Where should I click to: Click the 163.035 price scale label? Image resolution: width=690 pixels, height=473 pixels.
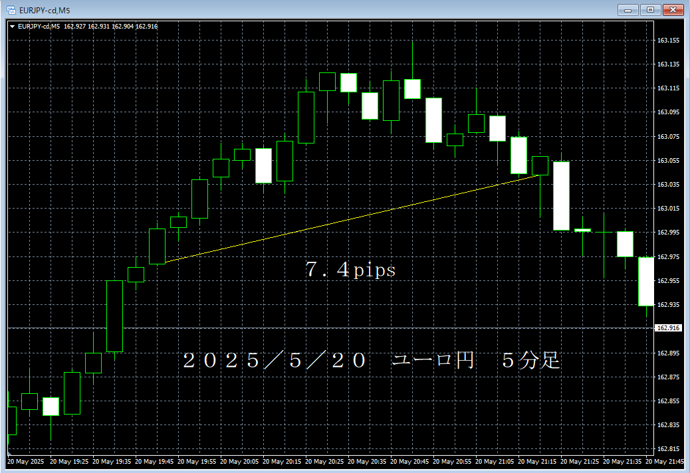668,185
